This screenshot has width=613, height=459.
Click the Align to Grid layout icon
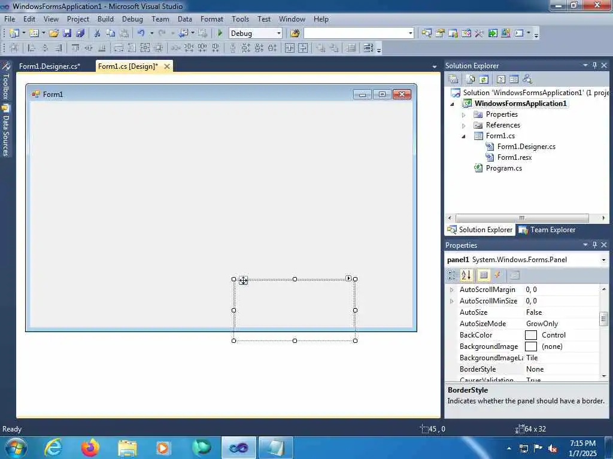click(14, 48)
